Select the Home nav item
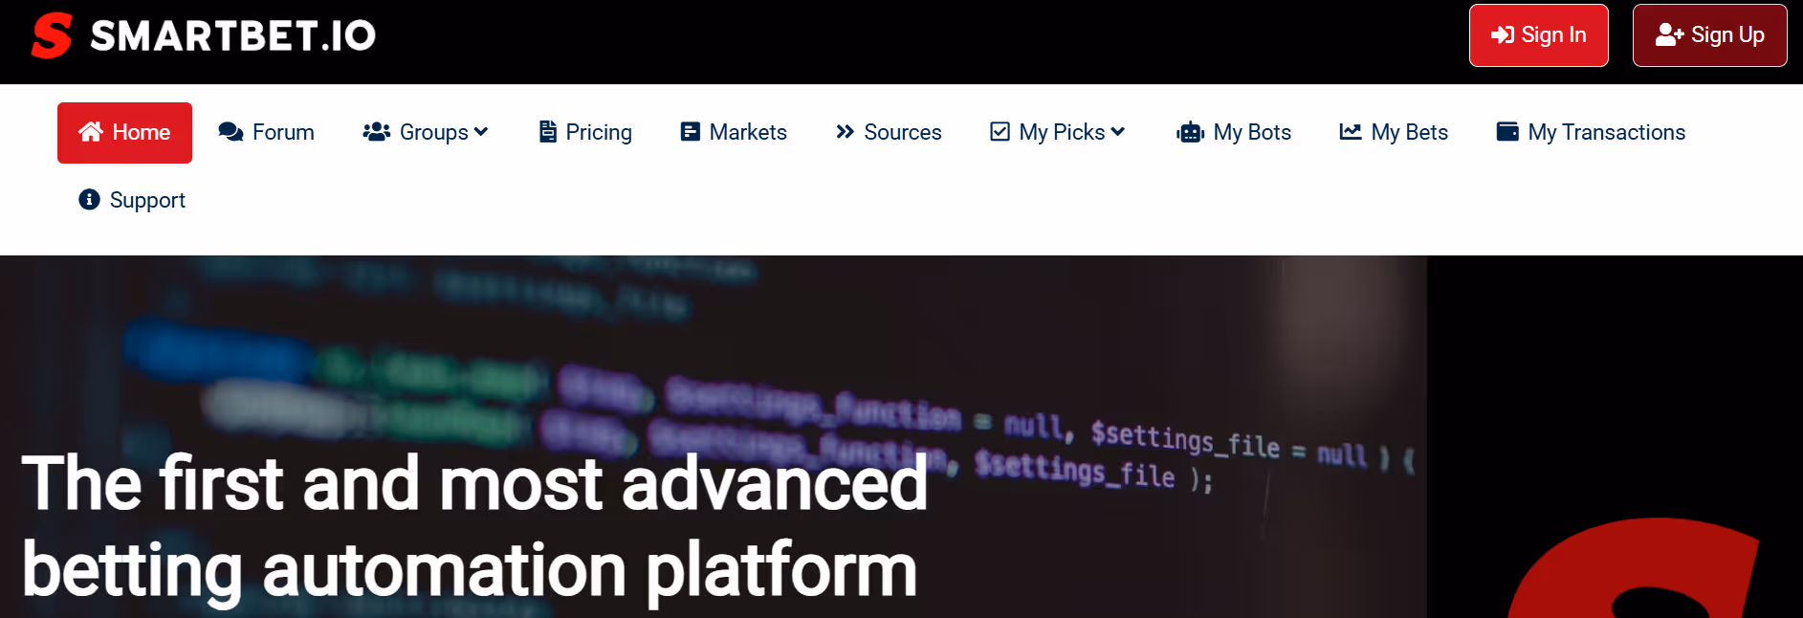 pyautogui.click(x=124, y=133)
